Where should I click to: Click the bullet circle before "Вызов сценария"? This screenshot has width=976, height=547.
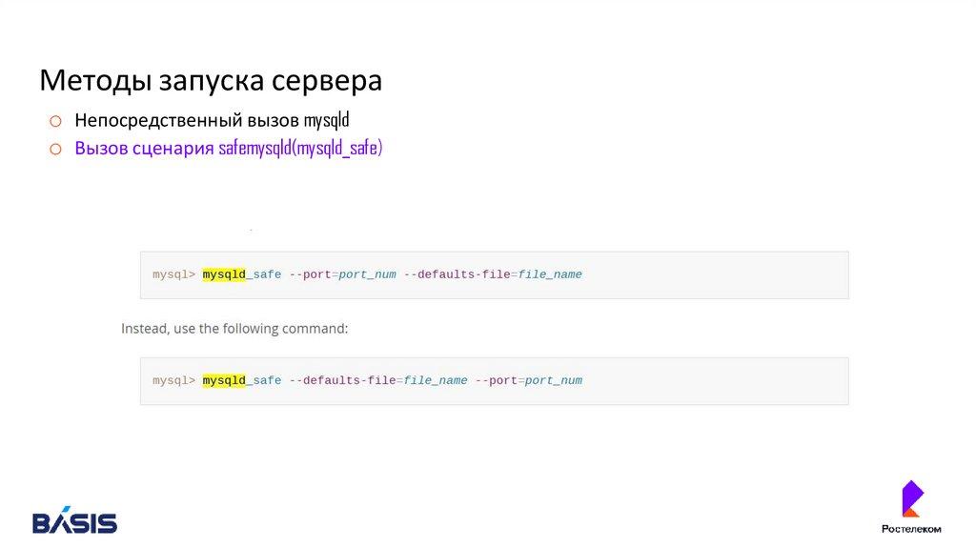coord(55,149)
